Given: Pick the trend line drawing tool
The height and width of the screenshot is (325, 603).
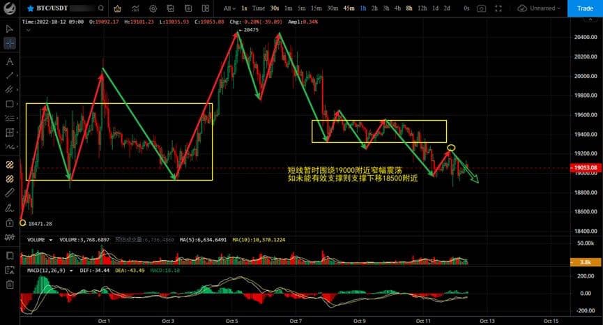Looking at the screenshot, I should coord(10,75).
